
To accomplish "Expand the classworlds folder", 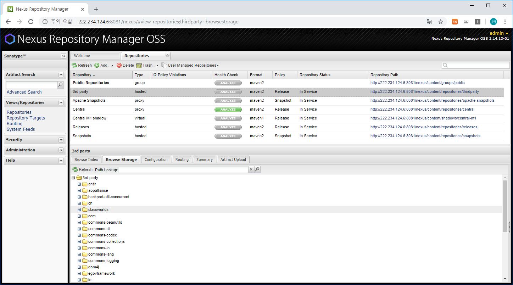I will pos(79,210).
